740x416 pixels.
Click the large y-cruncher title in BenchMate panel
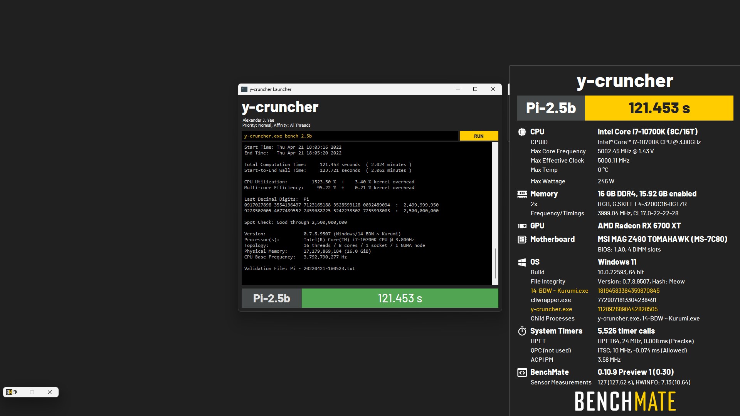(625, 81)
